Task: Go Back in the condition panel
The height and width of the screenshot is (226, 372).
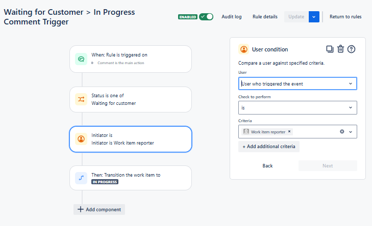Action: (x=267, y=165)
